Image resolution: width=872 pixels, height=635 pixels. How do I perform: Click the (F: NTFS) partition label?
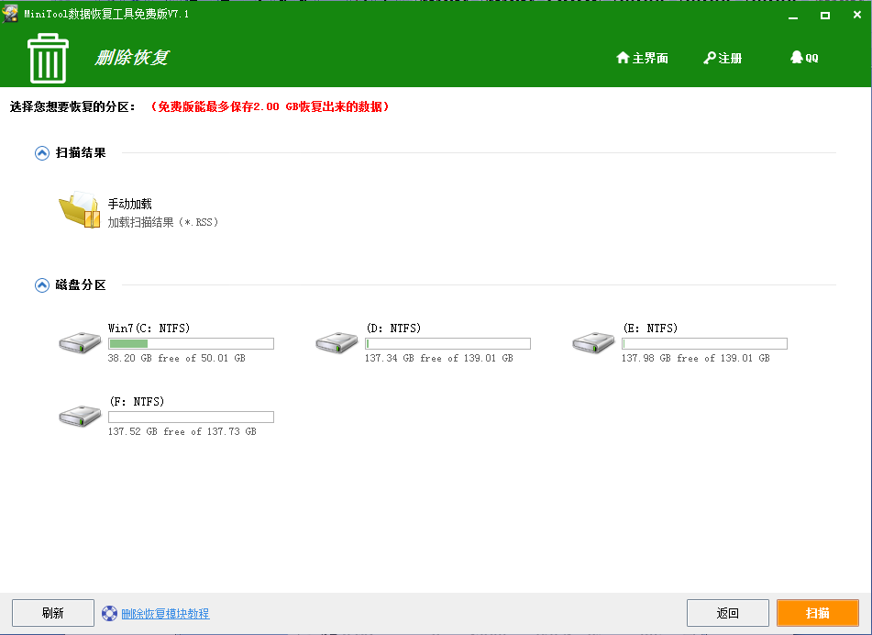point(137,401)
